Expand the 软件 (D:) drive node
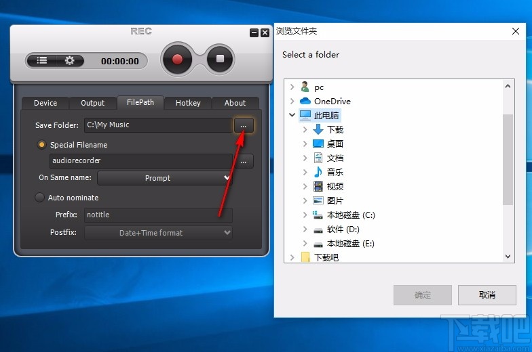This screenshot has width=532, height=352. 305,229
